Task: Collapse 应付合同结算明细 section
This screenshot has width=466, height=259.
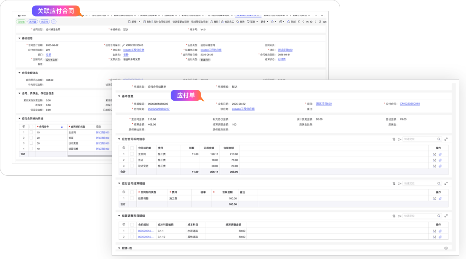Action: coord(120,184)
